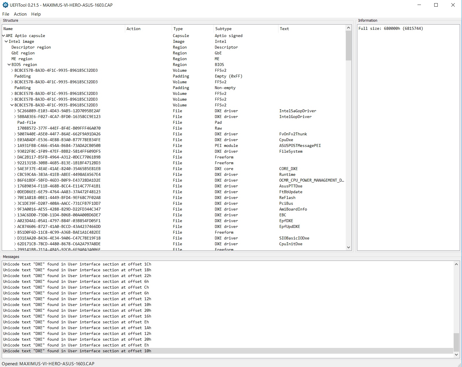Click the PEI module subtype cell
This screenshot has height=367, width=462.
(226, 145)
